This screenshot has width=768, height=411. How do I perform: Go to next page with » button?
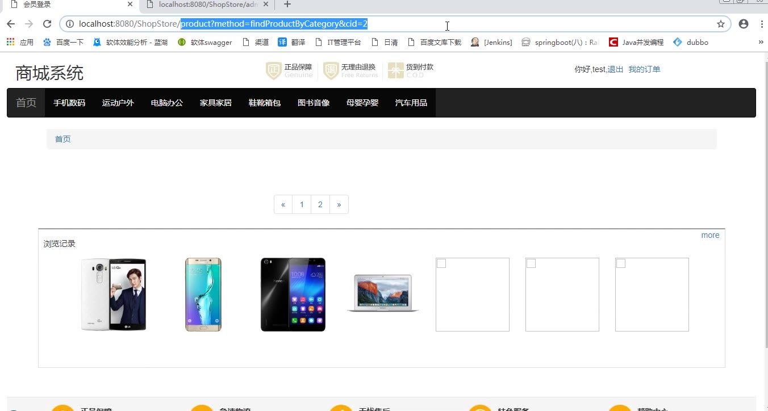pos(339,204)
